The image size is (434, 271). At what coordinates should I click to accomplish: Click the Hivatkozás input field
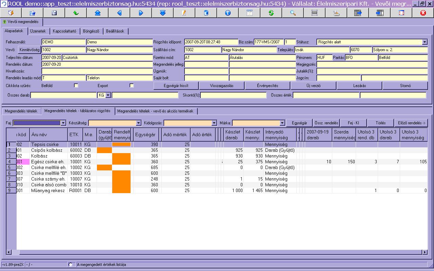(x=97, y=71)
